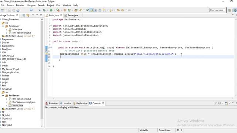Image resolution: width=237 pixels, height=133 pixels.
Task: Toggle the Mark Occurrences toolbar icon
Action: (x=91, y=10)
